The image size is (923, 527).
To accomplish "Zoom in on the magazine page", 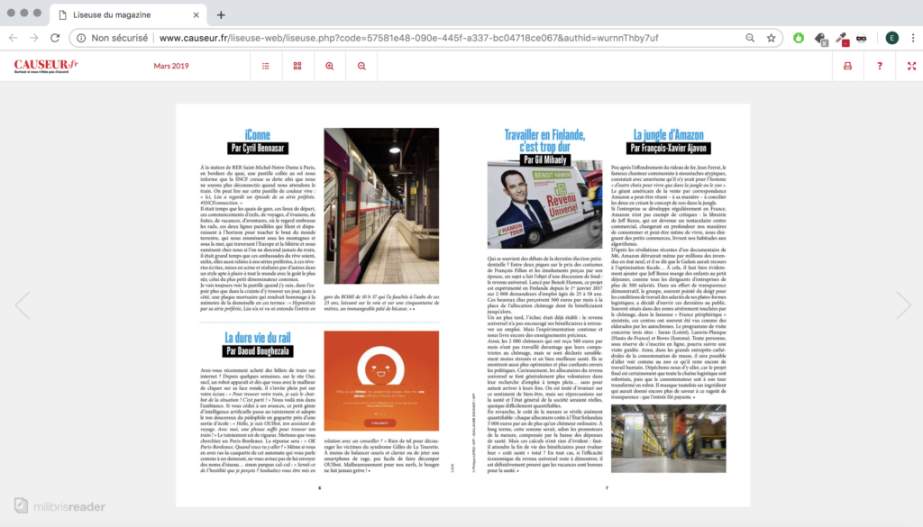I will (330, 66).
